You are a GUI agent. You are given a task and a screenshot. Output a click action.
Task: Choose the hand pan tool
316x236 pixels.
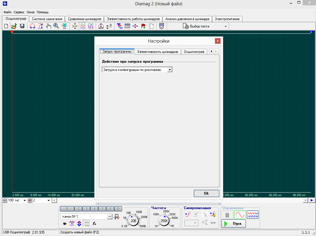(x=48, y=26)
